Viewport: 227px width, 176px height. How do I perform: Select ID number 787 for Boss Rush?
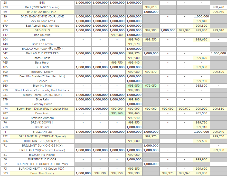click(5, 113)
